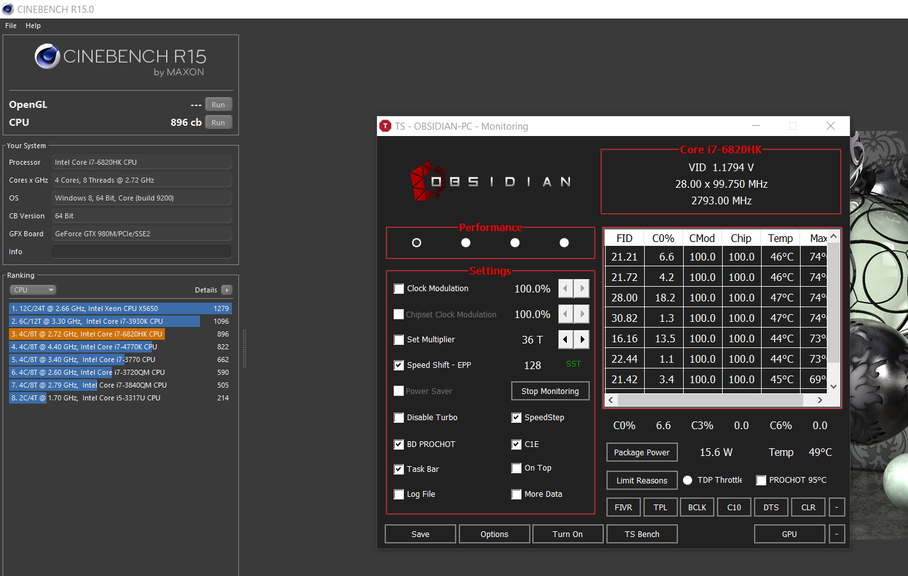This screenshot has width=908, height=576.
Task: Click the Info input field
Action: pyautogui.click(x=142, y=252)
